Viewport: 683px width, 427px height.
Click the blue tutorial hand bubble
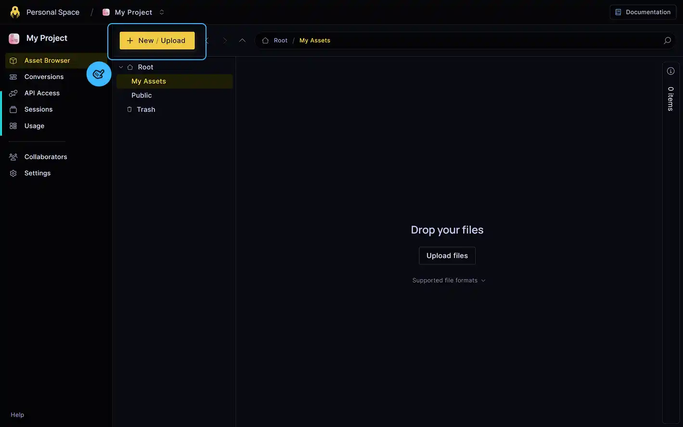tap(99, 74)
